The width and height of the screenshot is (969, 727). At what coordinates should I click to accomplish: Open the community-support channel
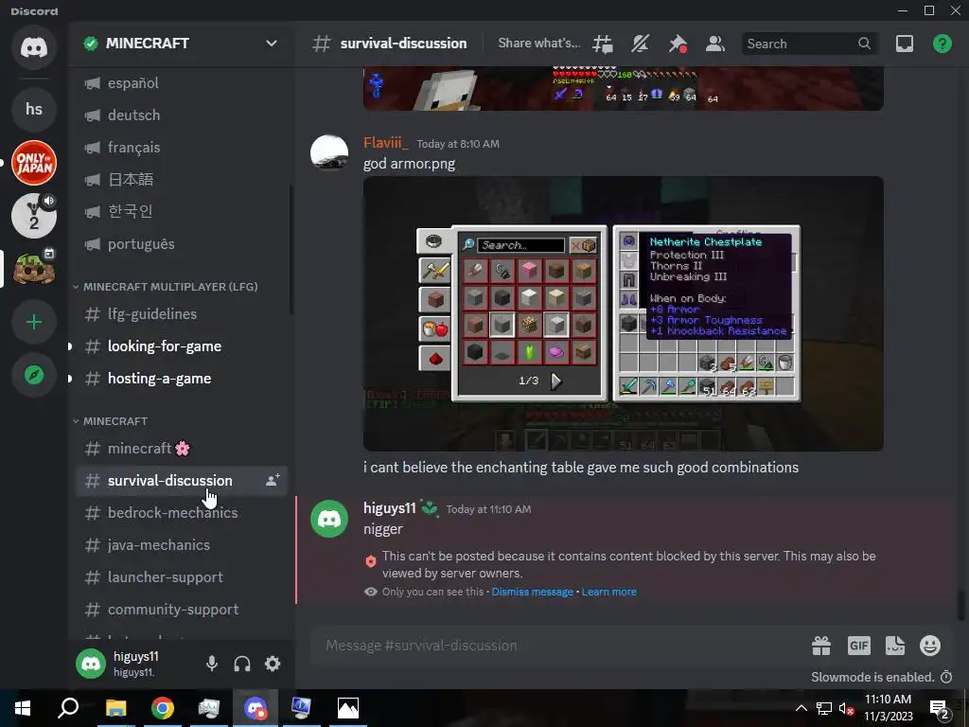181,609
